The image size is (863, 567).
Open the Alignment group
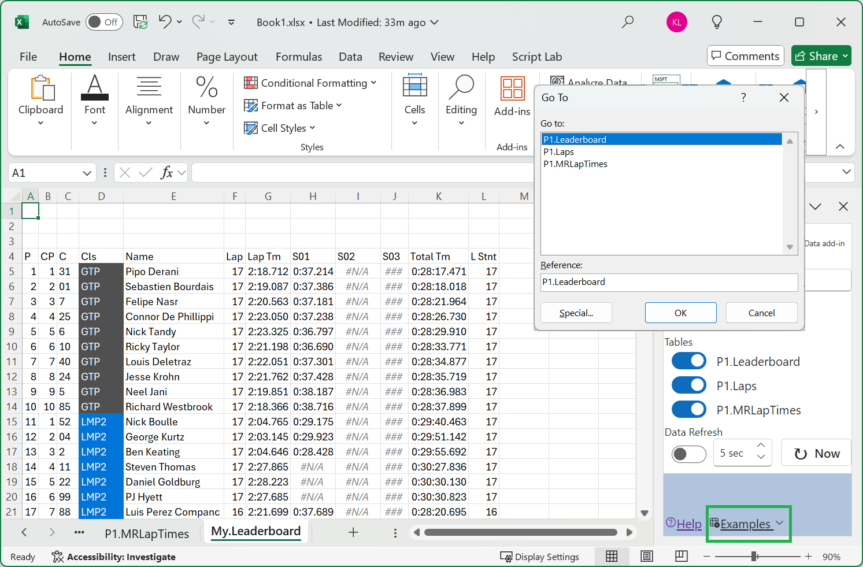tap(149, 101)
